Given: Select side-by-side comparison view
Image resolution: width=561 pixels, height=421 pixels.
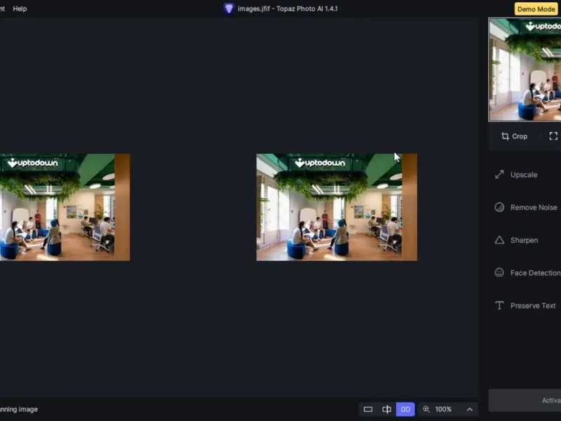Looking at the screenshot, I should tap(405, 409).
